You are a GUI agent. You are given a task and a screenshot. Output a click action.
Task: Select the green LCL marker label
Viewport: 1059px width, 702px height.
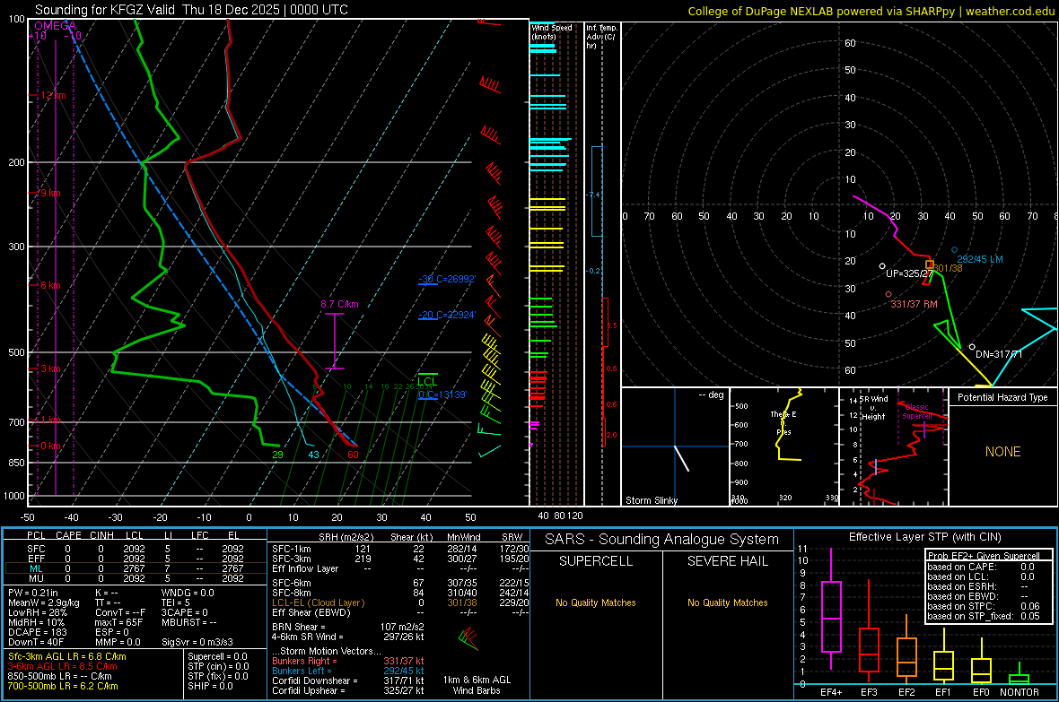point(427,381)
